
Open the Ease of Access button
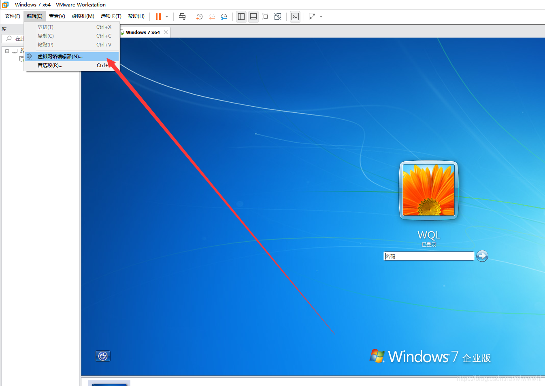pos(103,356)
